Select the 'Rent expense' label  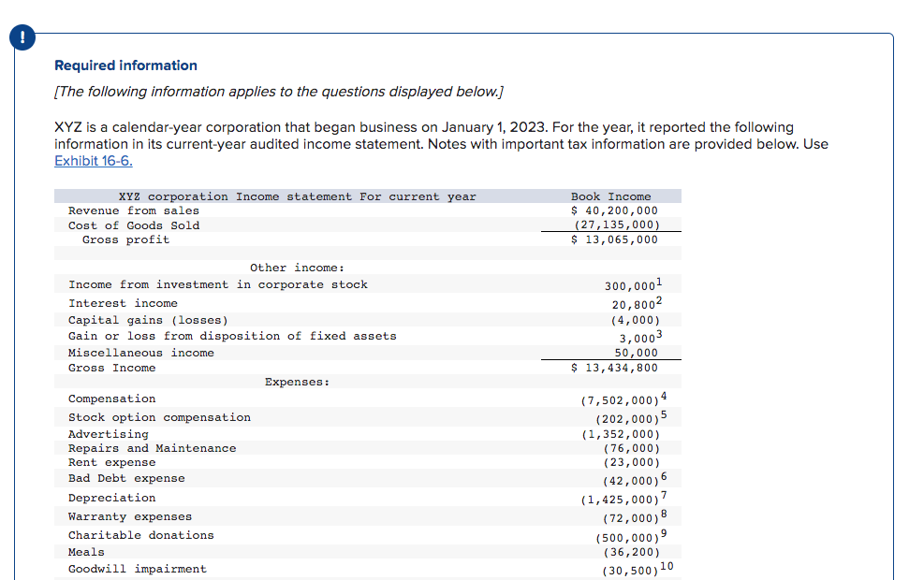[x=112, y=462]
